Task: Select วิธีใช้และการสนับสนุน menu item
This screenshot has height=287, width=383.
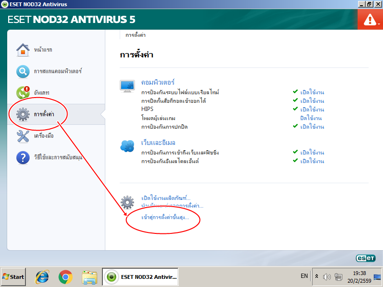Action: tap(58, 157)
